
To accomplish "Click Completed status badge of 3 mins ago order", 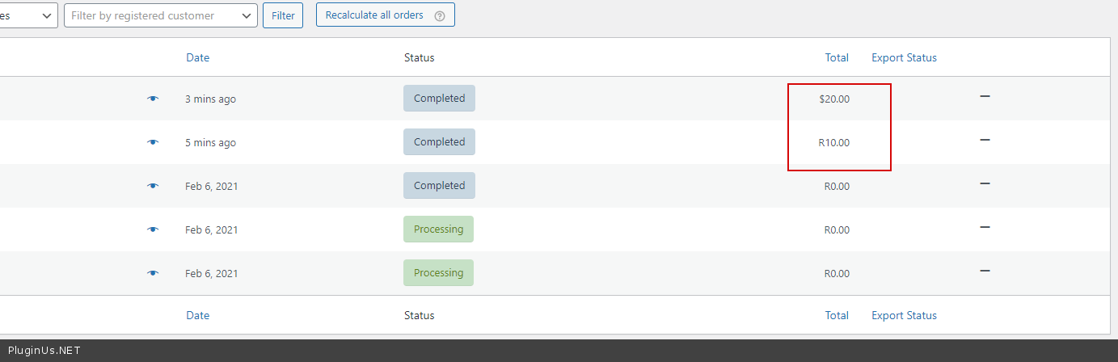I will [439, 99].
